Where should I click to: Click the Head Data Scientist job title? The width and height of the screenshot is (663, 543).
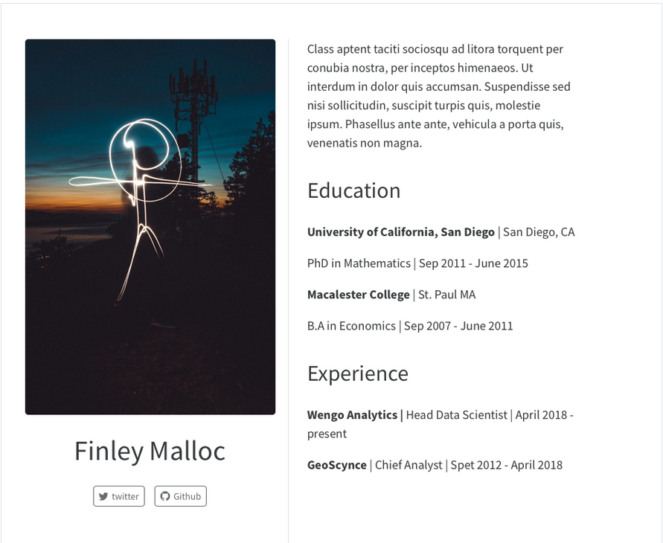coord(456,415)
